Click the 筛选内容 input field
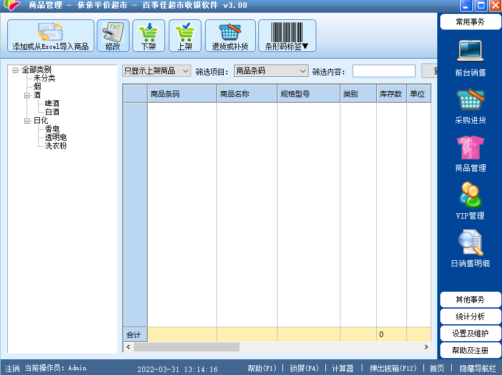The image size is (502, 375). 383,71
